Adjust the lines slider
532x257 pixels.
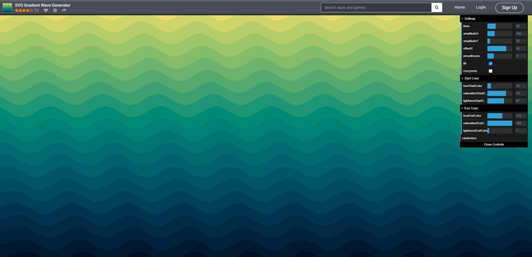pyautogui.click(x=500, y=26)
